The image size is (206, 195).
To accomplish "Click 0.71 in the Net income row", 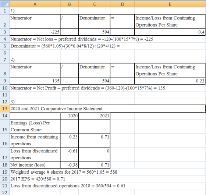I will 94,165.
